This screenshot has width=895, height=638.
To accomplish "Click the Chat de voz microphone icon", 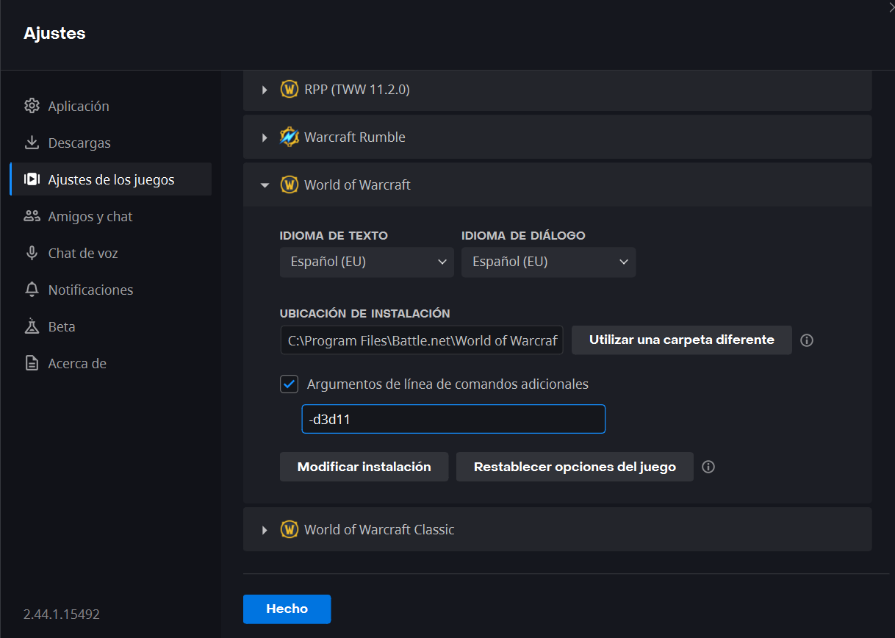I will (32, 253).
